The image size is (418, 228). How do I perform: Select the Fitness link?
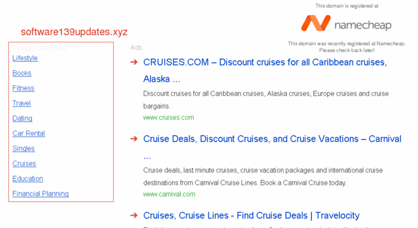point(24,88)
